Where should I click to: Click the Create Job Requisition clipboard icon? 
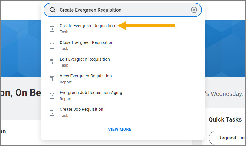52,113
